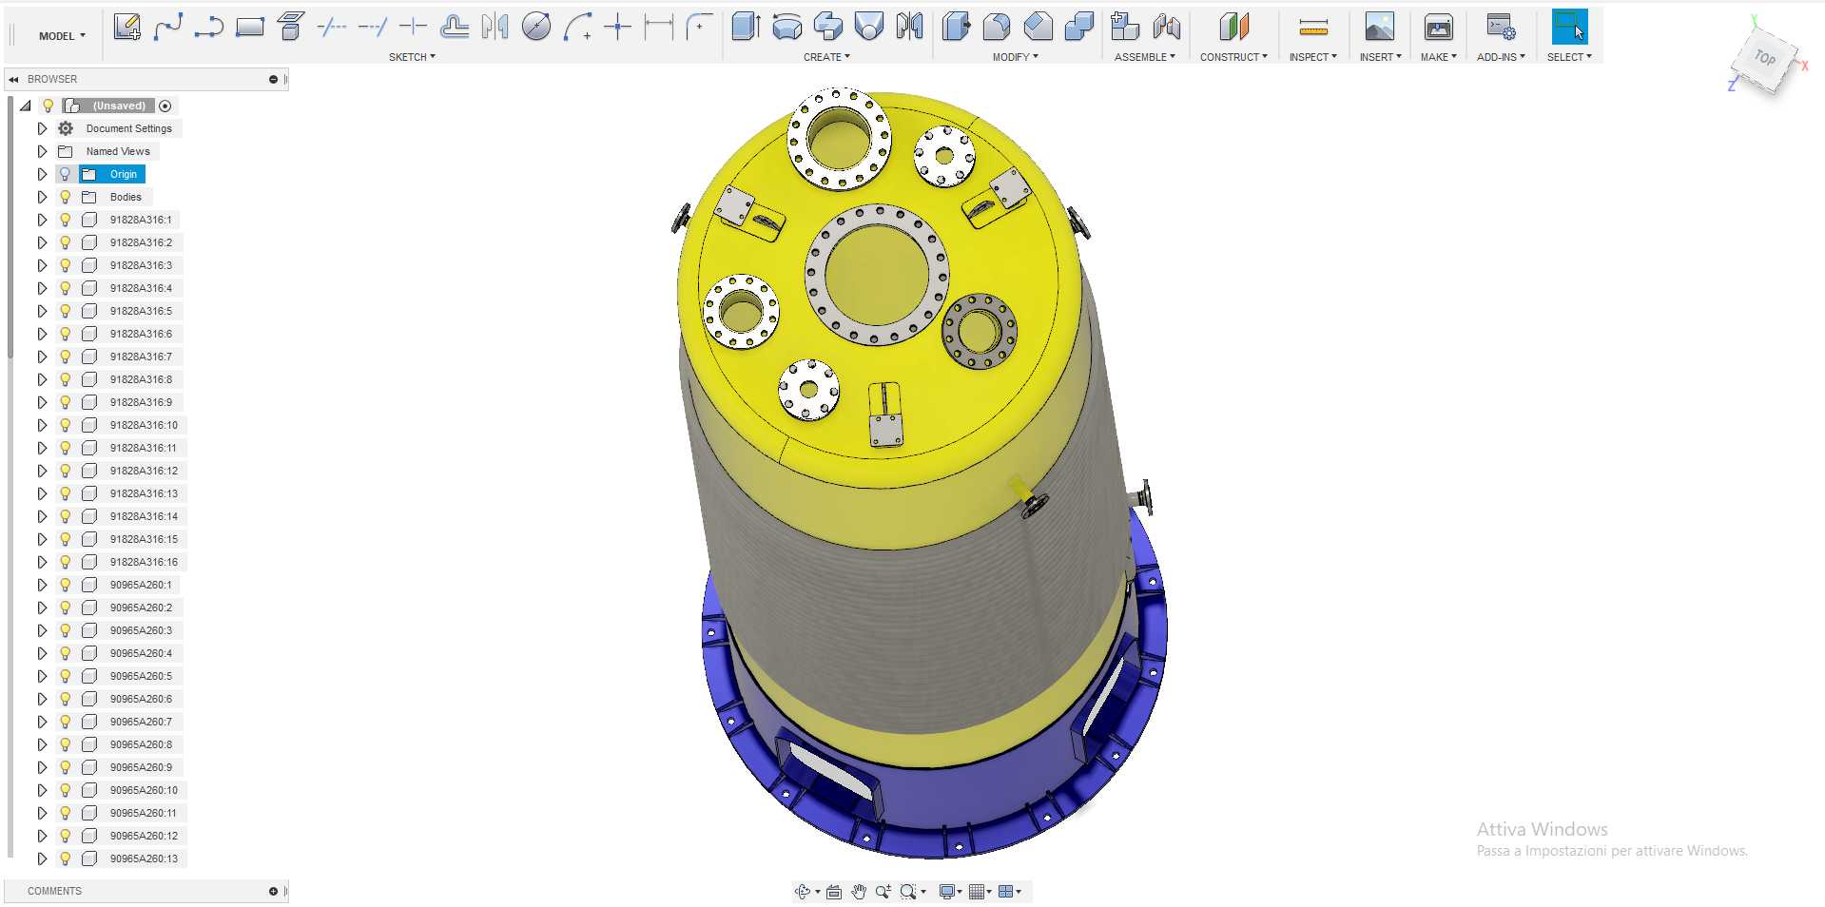Click the Select tool icon

click(x=1569, y=27)
